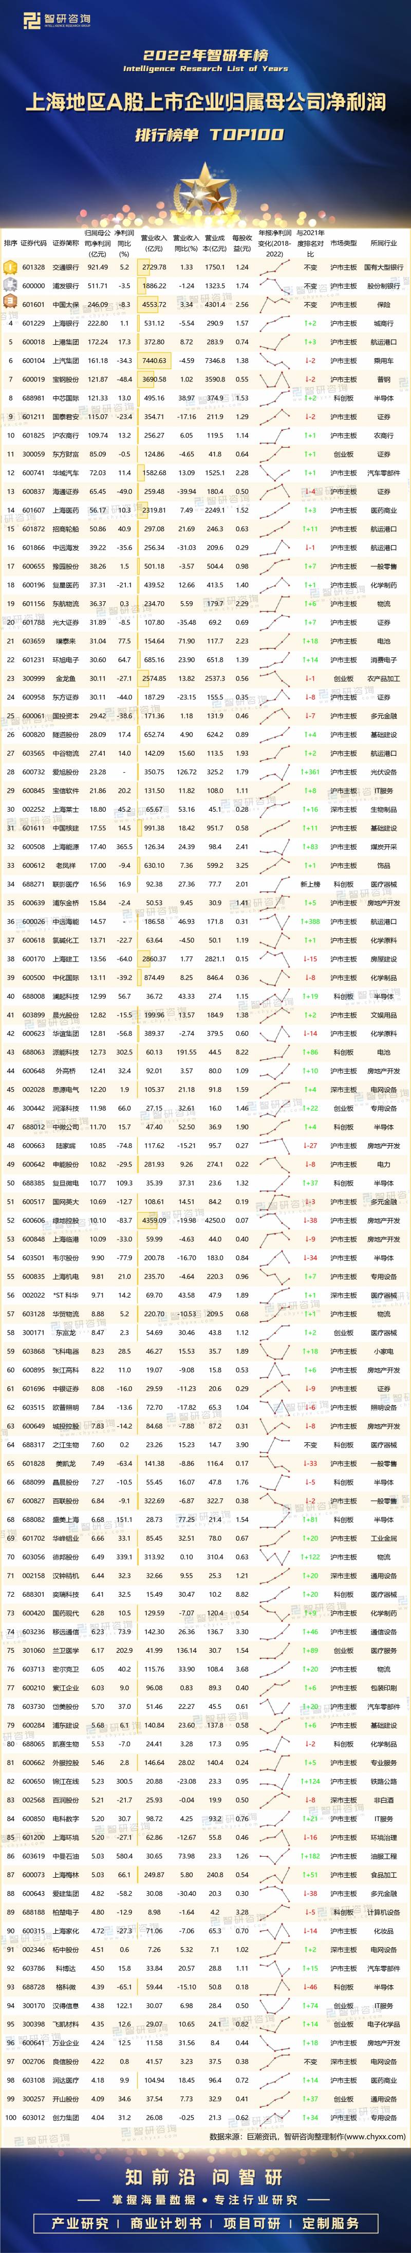Select the 润达医疗 company name

tap(65, 2080)
